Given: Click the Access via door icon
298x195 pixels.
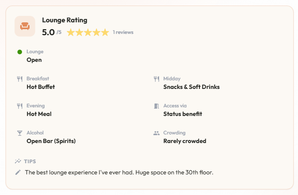Looking at the screenshot, I should (157, 106).
